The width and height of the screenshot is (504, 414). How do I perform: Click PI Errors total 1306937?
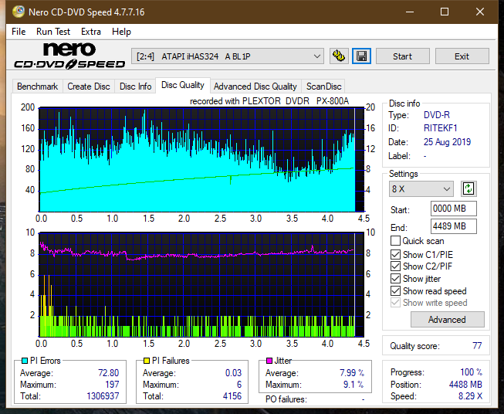click(x=103, y=396)
